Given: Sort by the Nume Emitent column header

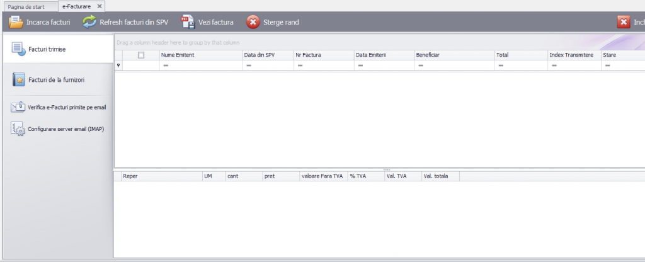Looking at the screenshot, I should [x=201, y=55].
